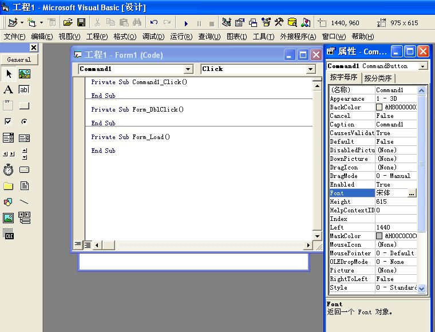Image resolution: width=435 pixels, height=332 pixels.
Task: Open the Toolbox toolbar icon
Action: tap(279, 22)
